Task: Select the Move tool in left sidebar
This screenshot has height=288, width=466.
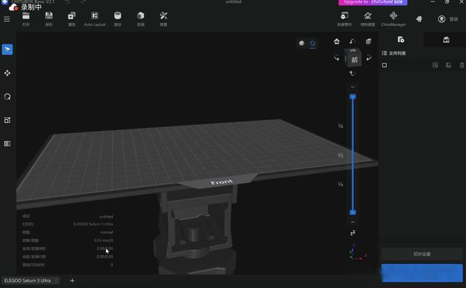Action: (x=7, y=73)
